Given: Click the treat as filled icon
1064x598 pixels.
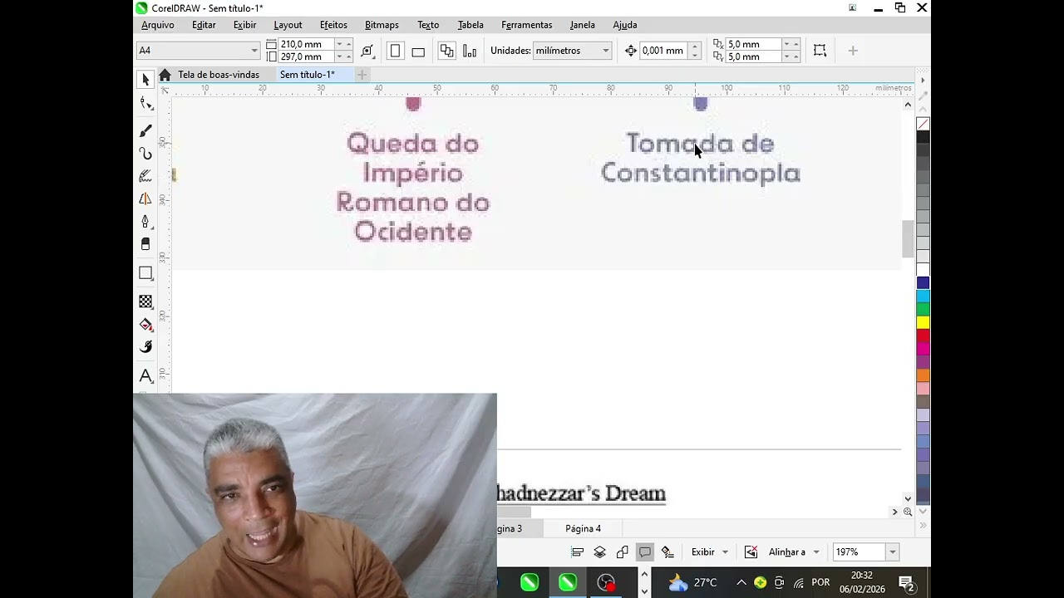Looking at the screenshot, I should [x=820, y=51].
